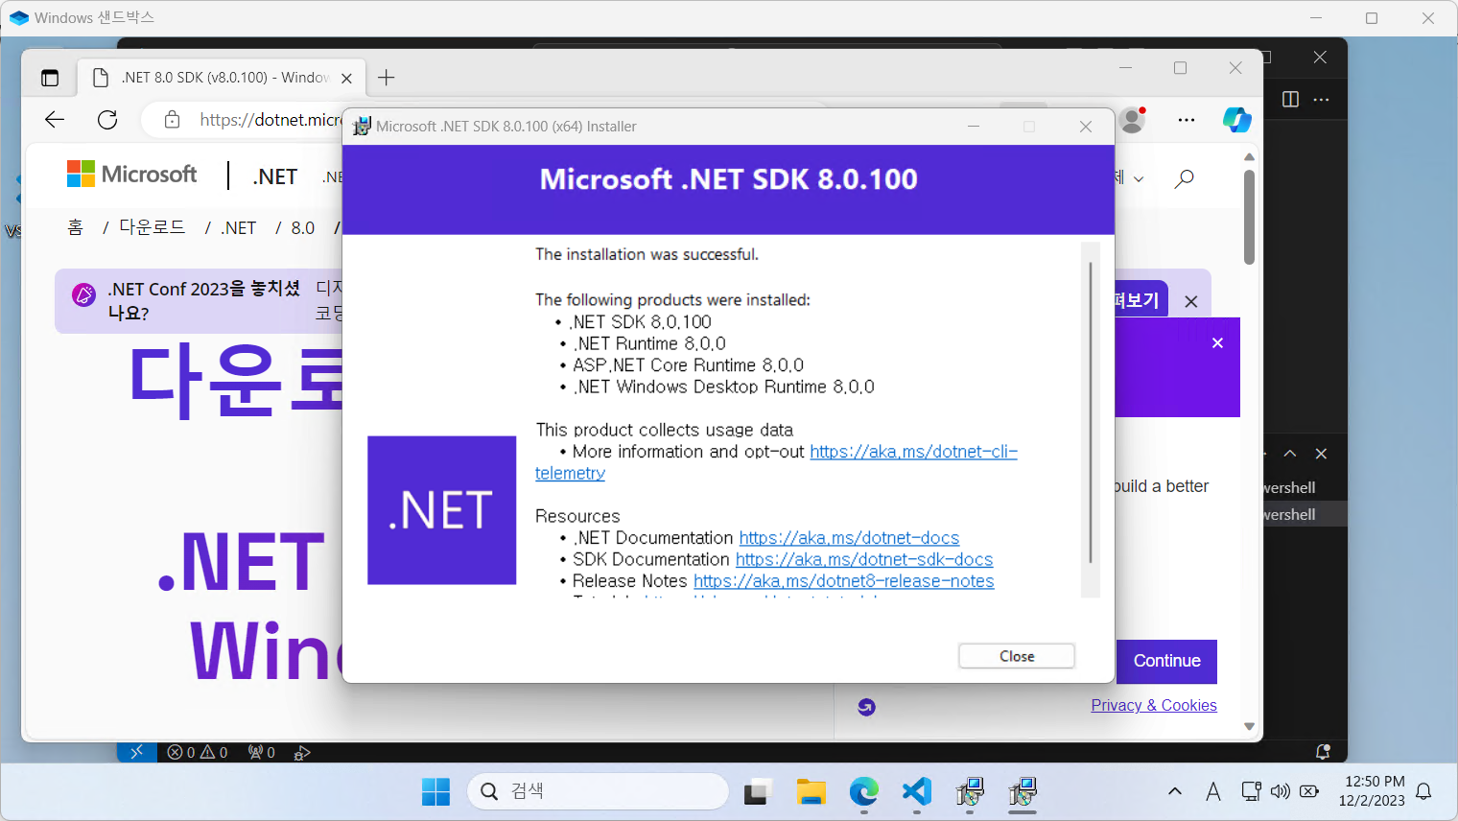Open Task View on taskbar
The image size is (1458, 821).
click(x=758, y=792)
